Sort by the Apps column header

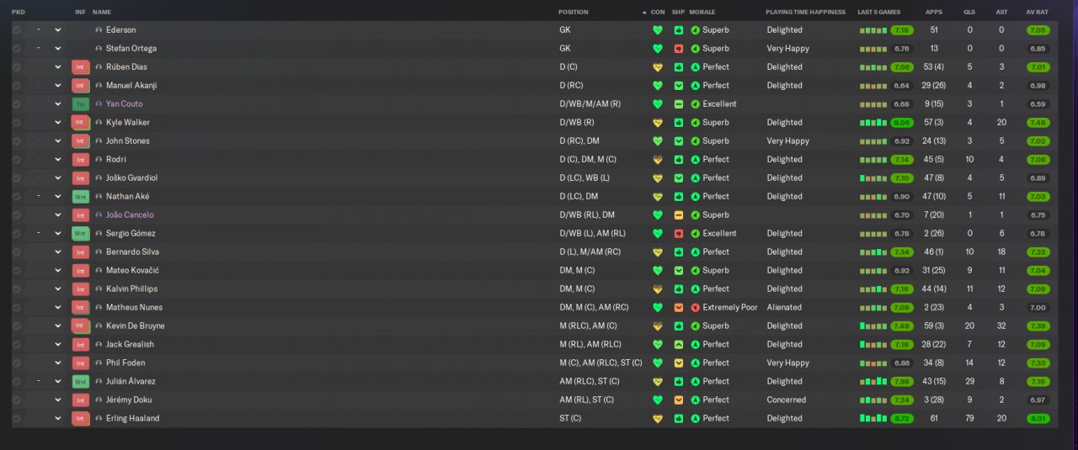(934, 13)
